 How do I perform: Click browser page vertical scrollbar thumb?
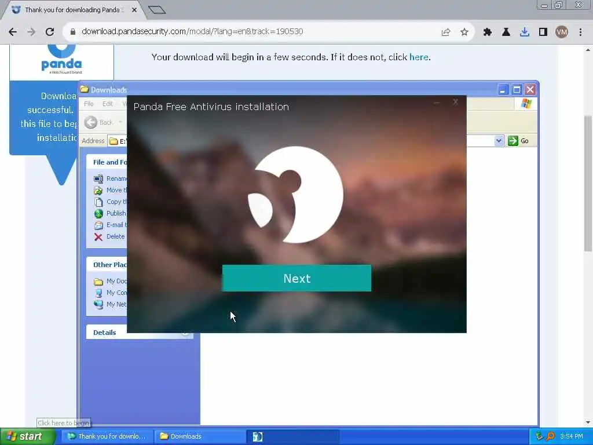588,183
